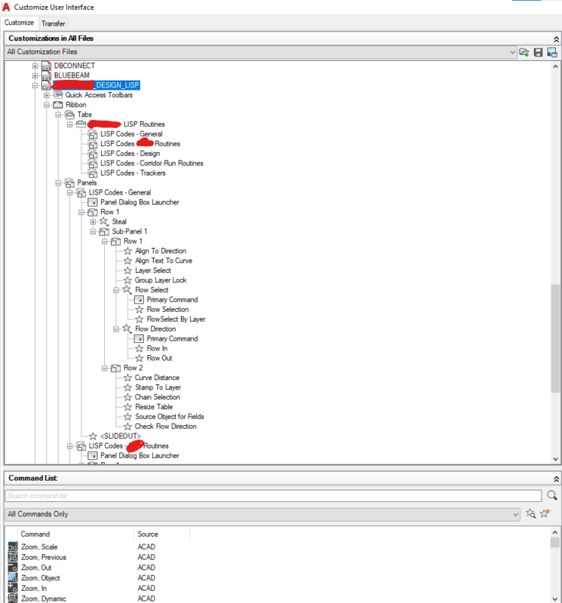Expand the DBCONNECT node
562x603 pixels.
coord(35,66)
